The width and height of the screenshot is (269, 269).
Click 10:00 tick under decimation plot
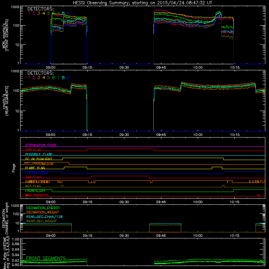click(x=198, y=236)
